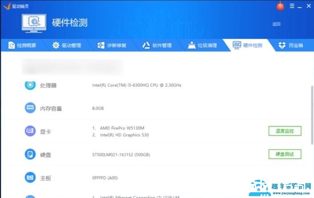
Task: Open the 检测概要 tab
Action: pos(22,45)
